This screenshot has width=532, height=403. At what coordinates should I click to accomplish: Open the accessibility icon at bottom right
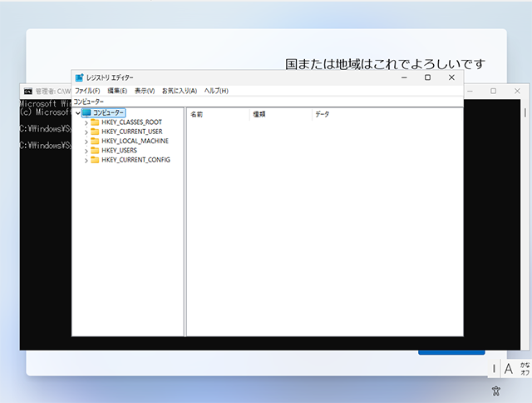(496, 390)
